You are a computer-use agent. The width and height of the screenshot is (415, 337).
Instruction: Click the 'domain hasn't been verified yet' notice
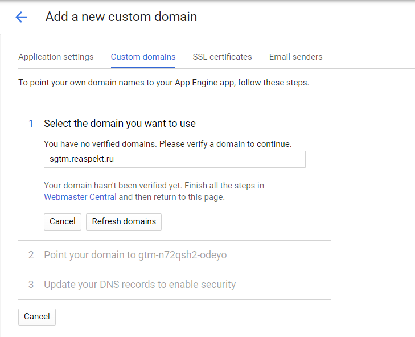point(154,186)
